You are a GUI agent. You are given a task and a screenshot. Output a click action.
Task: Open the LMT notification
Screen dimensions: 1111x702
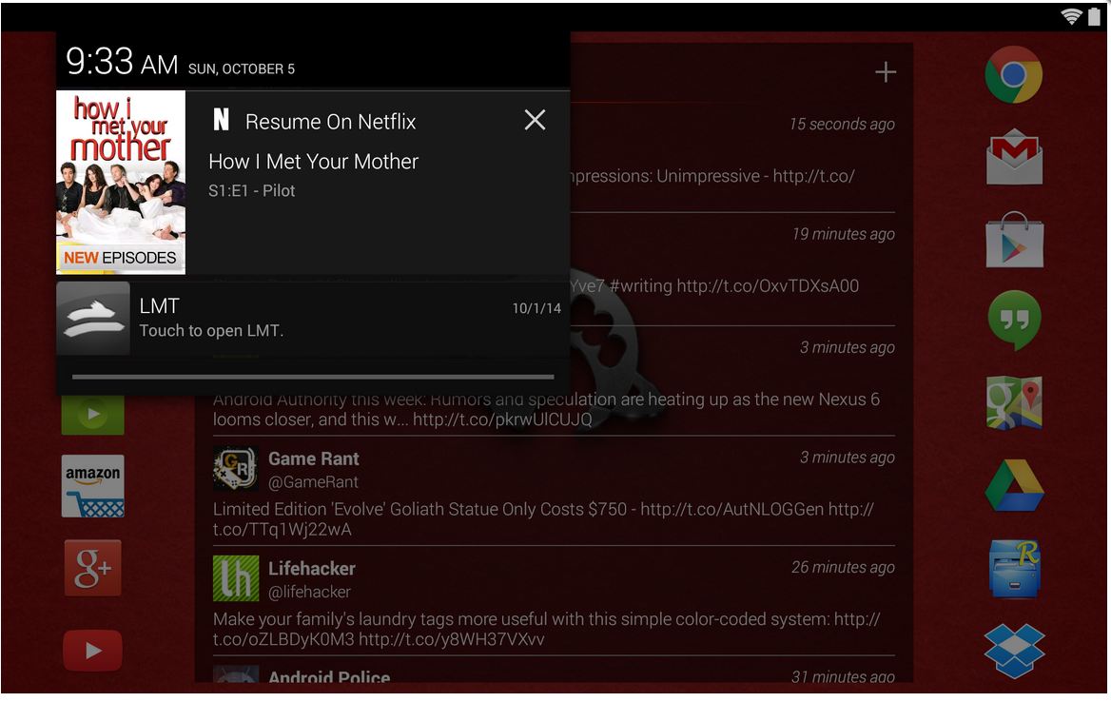pyautogui.click(x=314, y=318)
